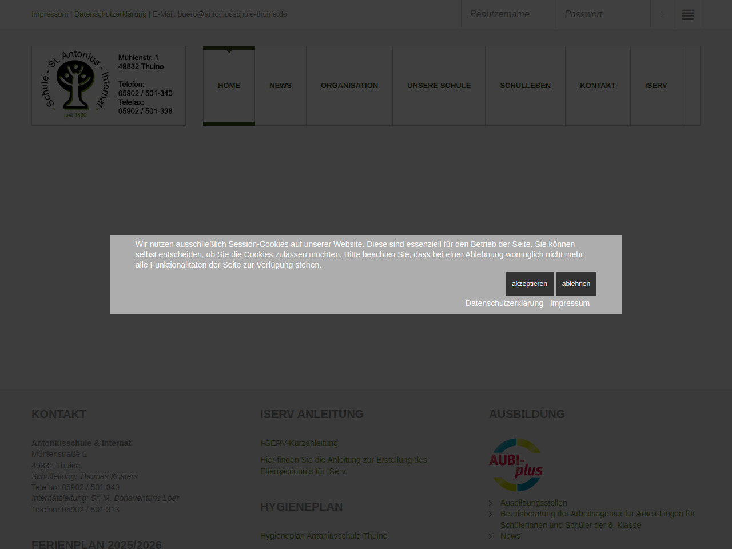
Task: Expand the SCHULLEBEN menu
Action: [x=525, y=86]
